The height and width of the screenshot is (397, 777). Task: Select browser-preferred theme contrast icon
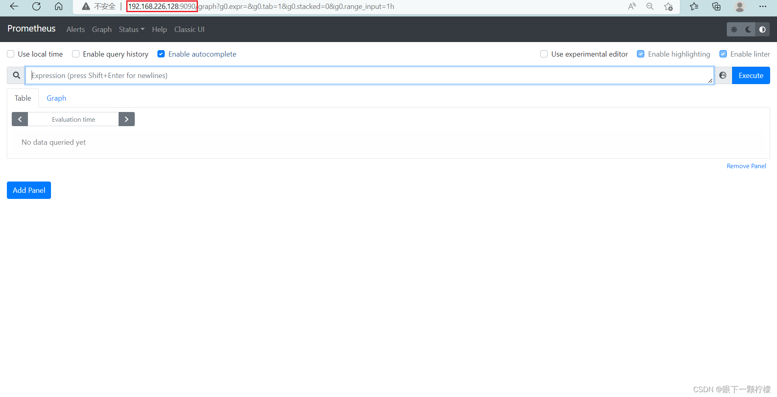click(762, 30)
